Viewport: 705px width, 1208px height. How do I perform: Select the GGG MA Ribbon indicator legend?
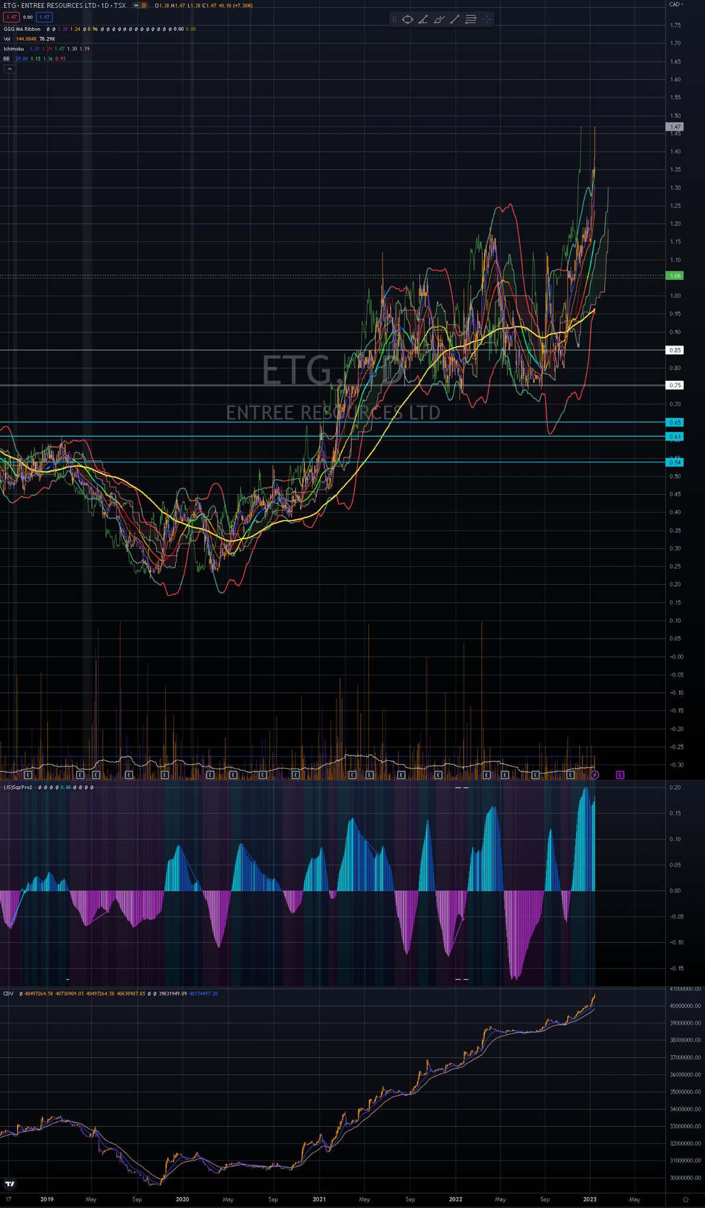point(22,29)
